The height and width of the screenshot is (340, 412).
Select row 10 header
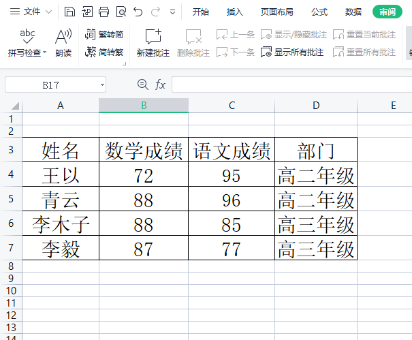11,290
